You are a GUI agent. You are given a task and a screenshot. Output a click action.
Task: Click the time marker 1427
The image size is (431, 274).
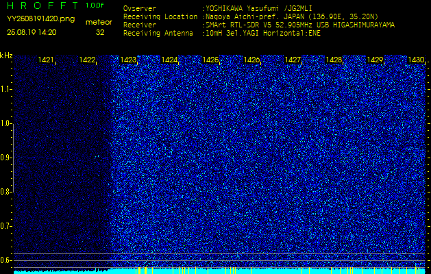tap(293, 60)
